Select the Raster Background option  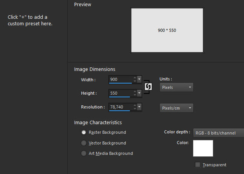84,132
